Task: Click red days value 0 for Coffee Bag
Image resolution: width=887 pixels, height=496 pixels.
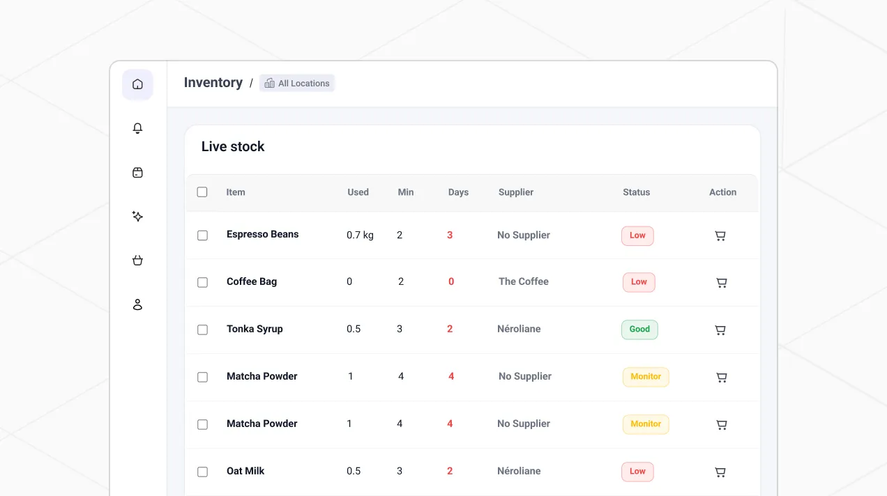Action: coord(451,281)
